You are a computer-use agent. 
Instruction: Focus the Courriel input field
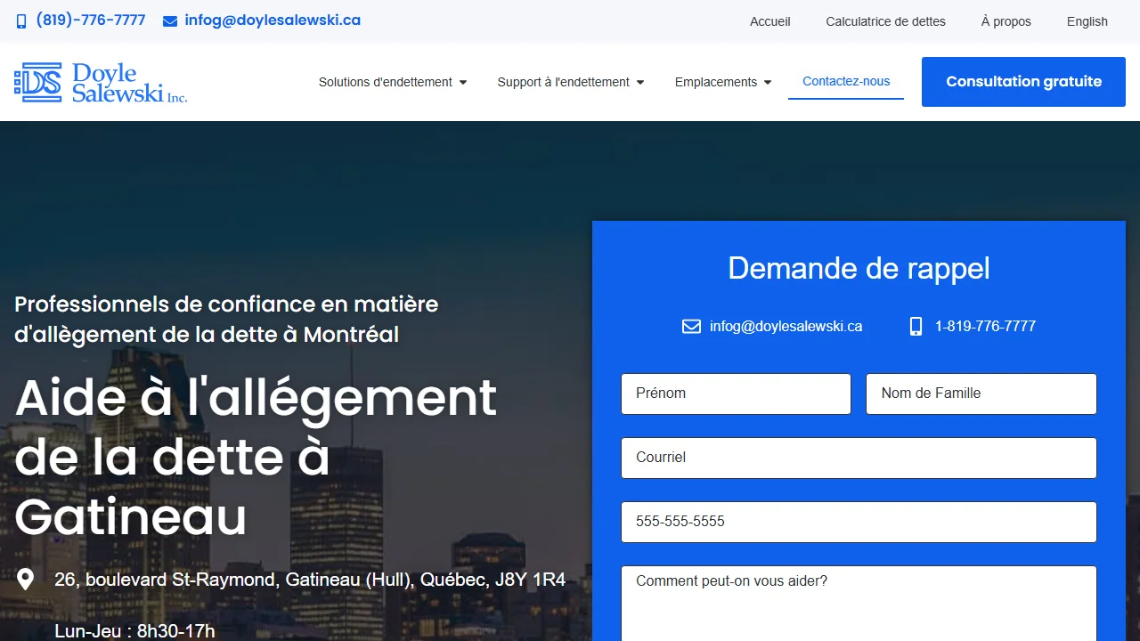859,458
